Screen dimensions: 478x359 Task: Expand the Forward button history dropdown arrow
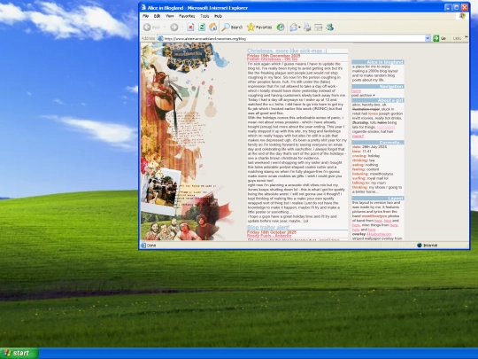(x=182, y=27)
